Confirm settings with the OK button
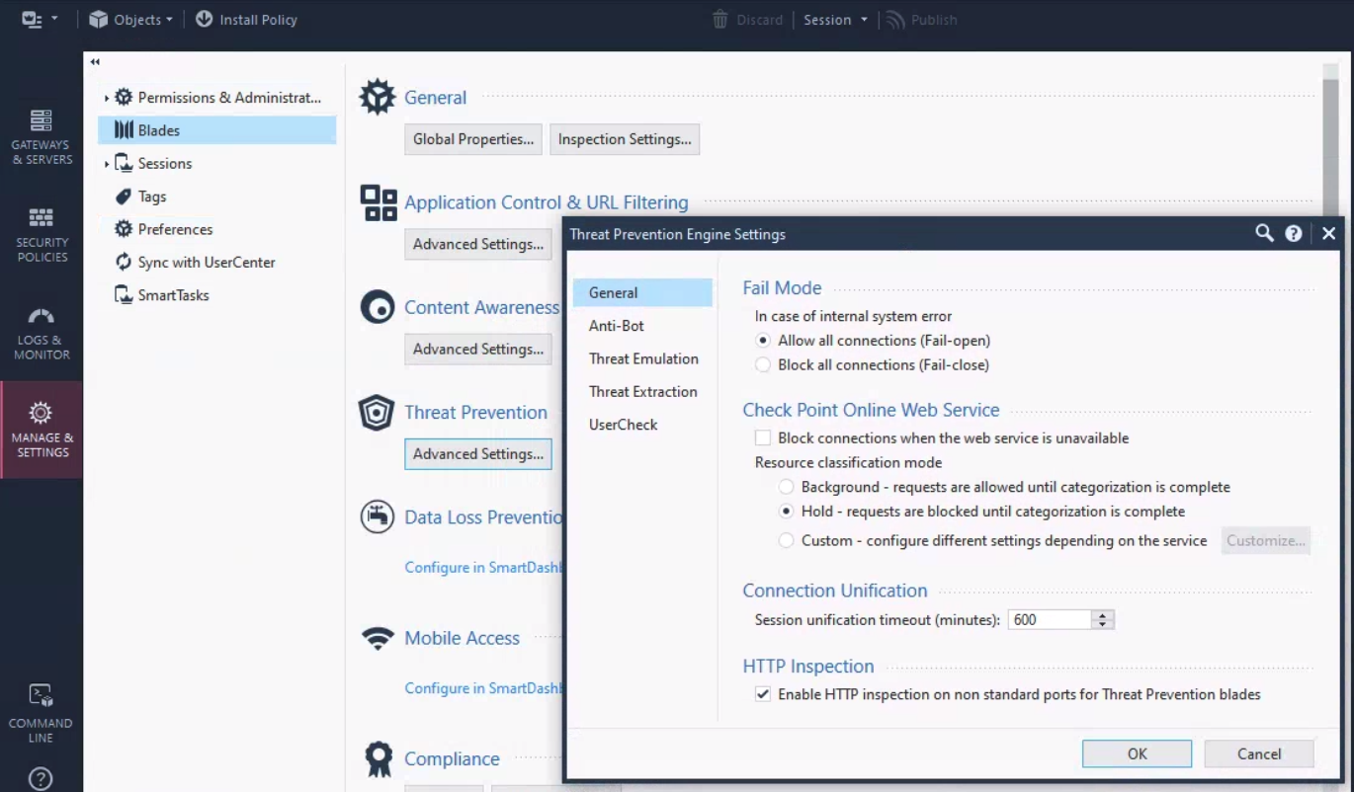This screenshot has width=1354, height=792. (x=1136, y=752)
